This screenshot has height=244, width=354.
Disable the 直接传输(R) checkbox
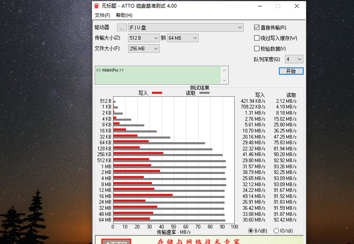pos(256,27)
